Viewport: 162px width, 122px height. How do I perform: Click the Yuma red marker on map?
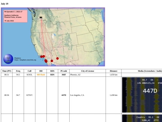click(x=52, y=61)
